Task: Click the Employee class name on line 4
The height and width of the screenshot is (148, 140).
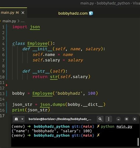Action: pyautogui.click(x=37, y=44)
